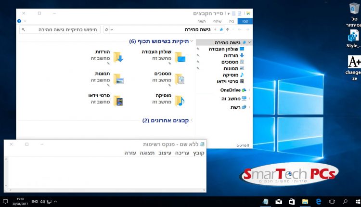Viewport: 361px width, 207px height.
Task: Open the Start menu
Action: pos(358,202)
